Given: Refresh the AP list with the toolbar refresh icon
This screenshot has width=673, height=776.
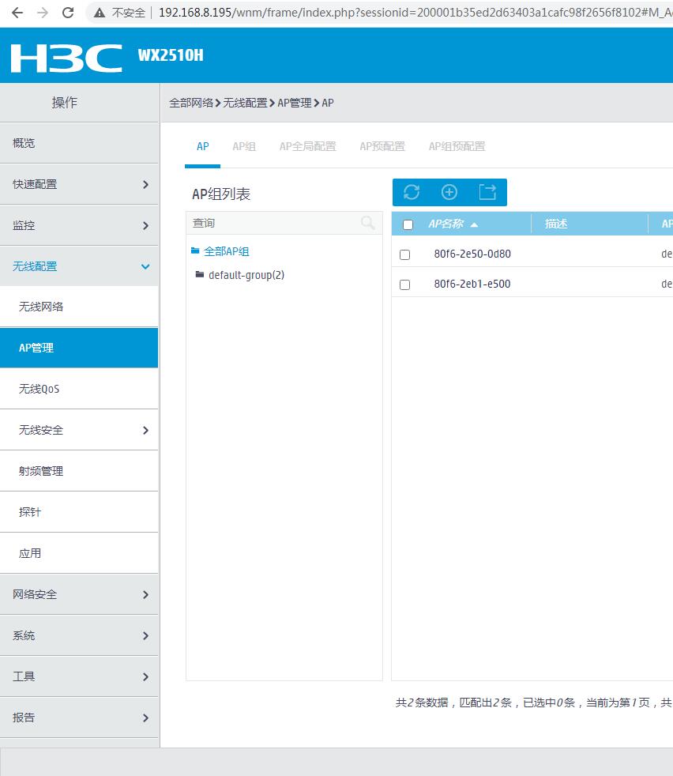Looking at the screenshot, I should (x=412, y=192).
